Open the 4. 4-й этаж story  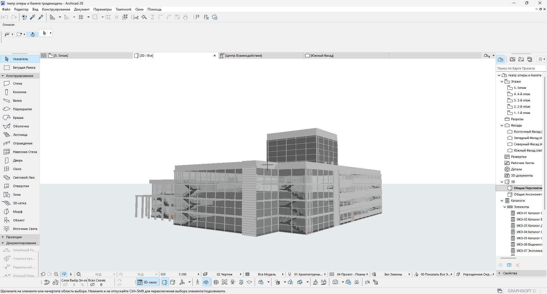522,94
